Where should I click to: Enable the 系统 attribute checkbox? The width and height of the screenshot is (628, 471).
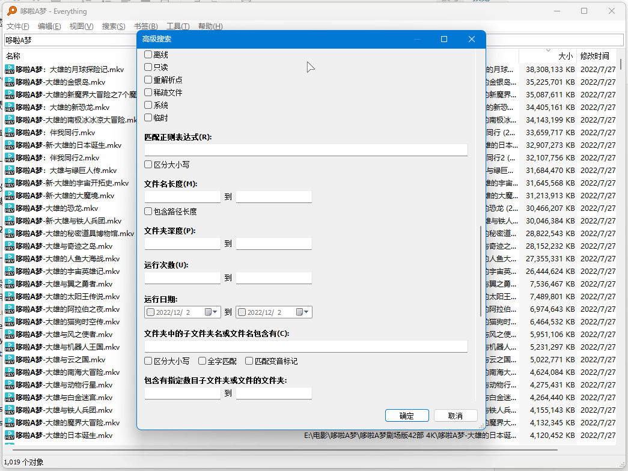[x=148, y=105]
